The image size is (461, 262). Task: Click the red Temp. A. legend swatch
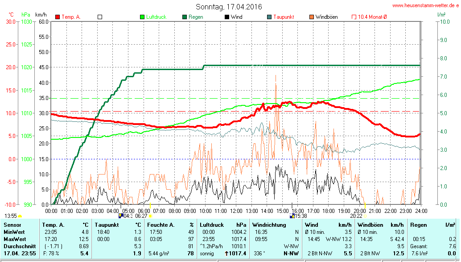(58, 17)
